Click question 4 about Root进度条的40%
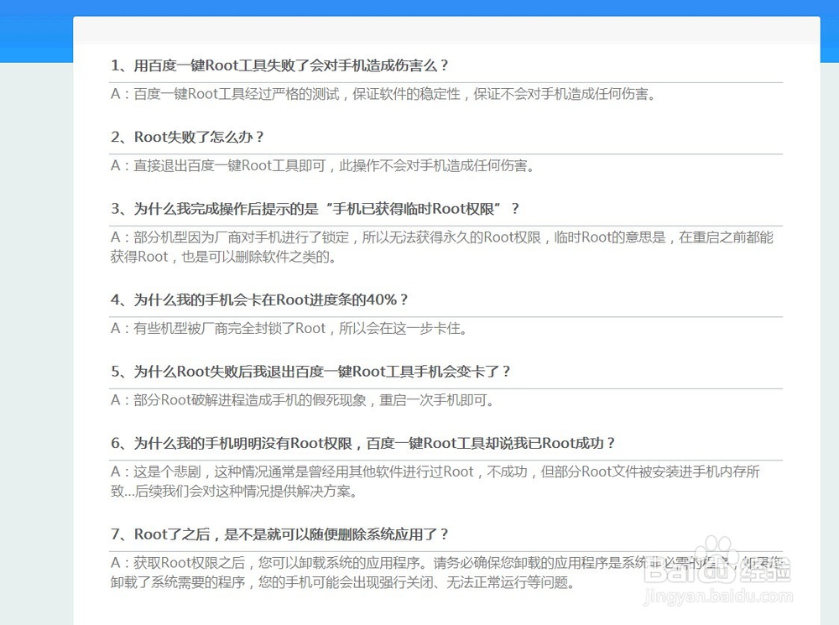Viewport: 839px width, 625px height. [259, 299]
